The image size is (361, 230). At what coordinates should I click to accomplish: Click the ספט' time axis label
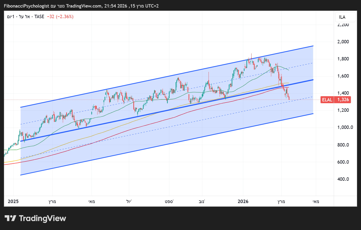pyautogui.click(x=169, y=201)
